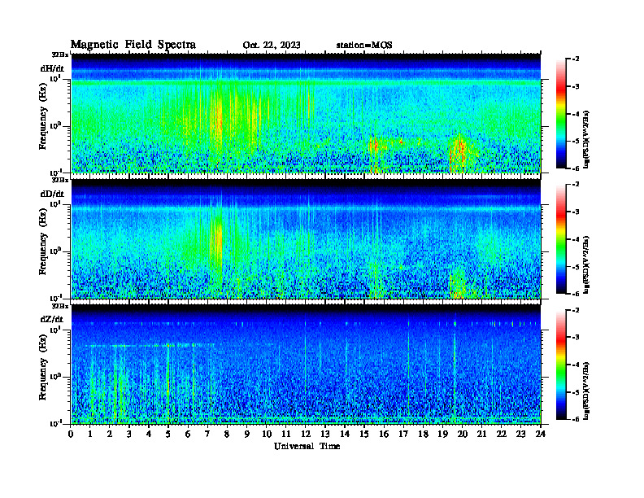Click hour tick label 1 on the time axis
This screenshot has width=644, height=498.
click(x=90, y=434)
